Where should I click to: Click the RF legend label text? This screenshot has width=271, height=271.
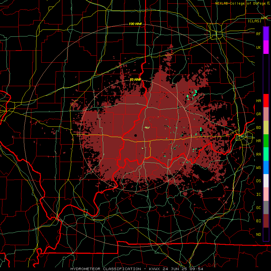click(x=258, y=34)
